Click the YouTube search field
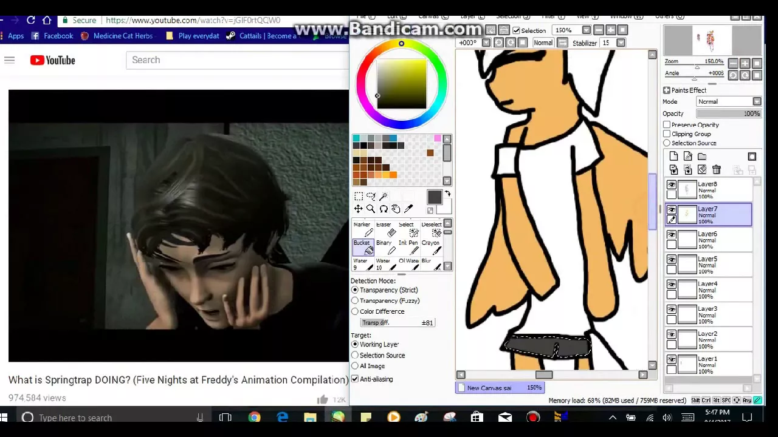 (x=237, y=60)
